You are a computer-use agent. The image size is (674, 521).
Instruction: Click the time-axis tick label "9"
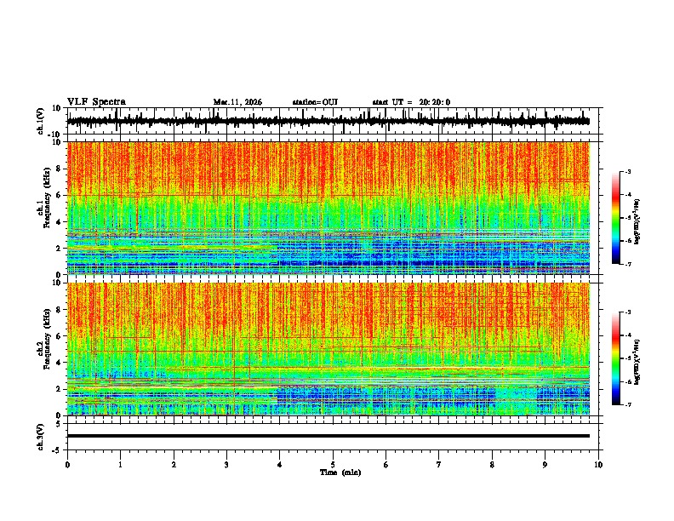pyautogui.click(x=545, y=465)
